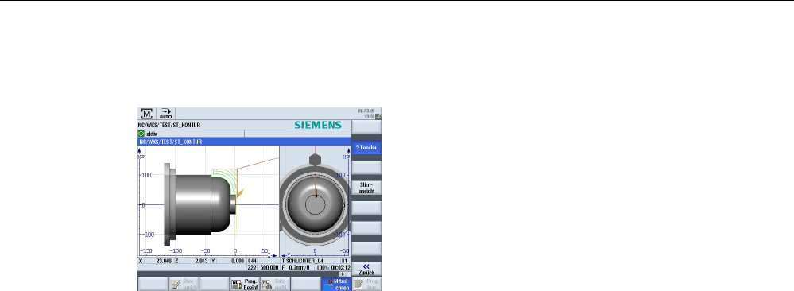
Task: Toggle the 2 Fenster view softkey
Action: [x=366, y=148]
